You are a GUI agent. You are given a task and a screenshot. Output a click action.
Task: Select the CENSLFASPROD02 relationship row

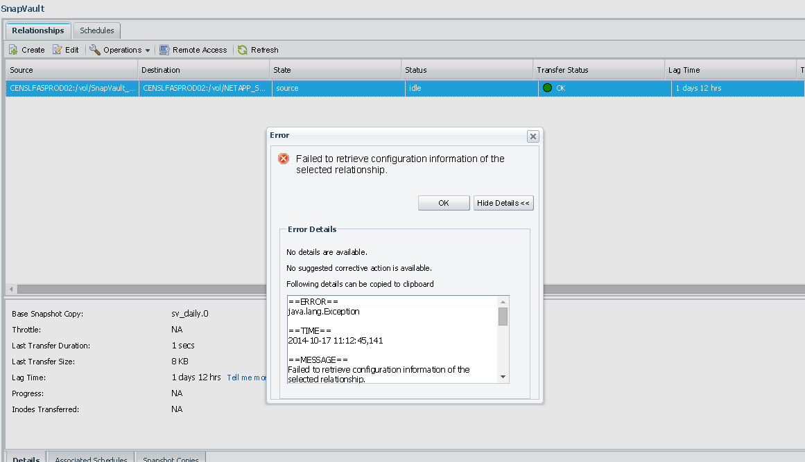tap(73, 89)
